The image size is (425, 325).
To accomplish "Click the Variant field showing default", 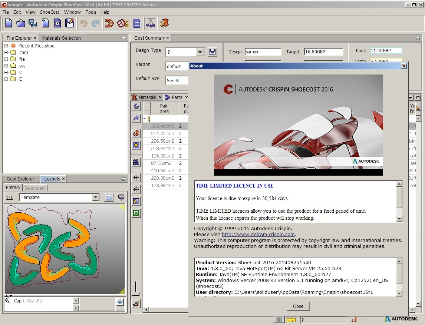I will 177,66.
